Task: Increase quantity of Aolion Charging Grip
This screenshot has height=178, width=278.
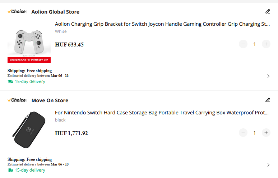Action: coord(266,44)
